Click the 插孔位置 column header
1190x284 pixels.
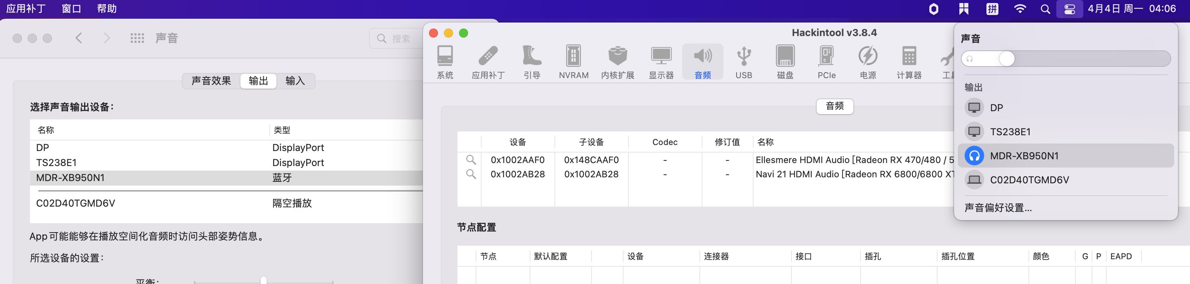click(x=983, y=256)
